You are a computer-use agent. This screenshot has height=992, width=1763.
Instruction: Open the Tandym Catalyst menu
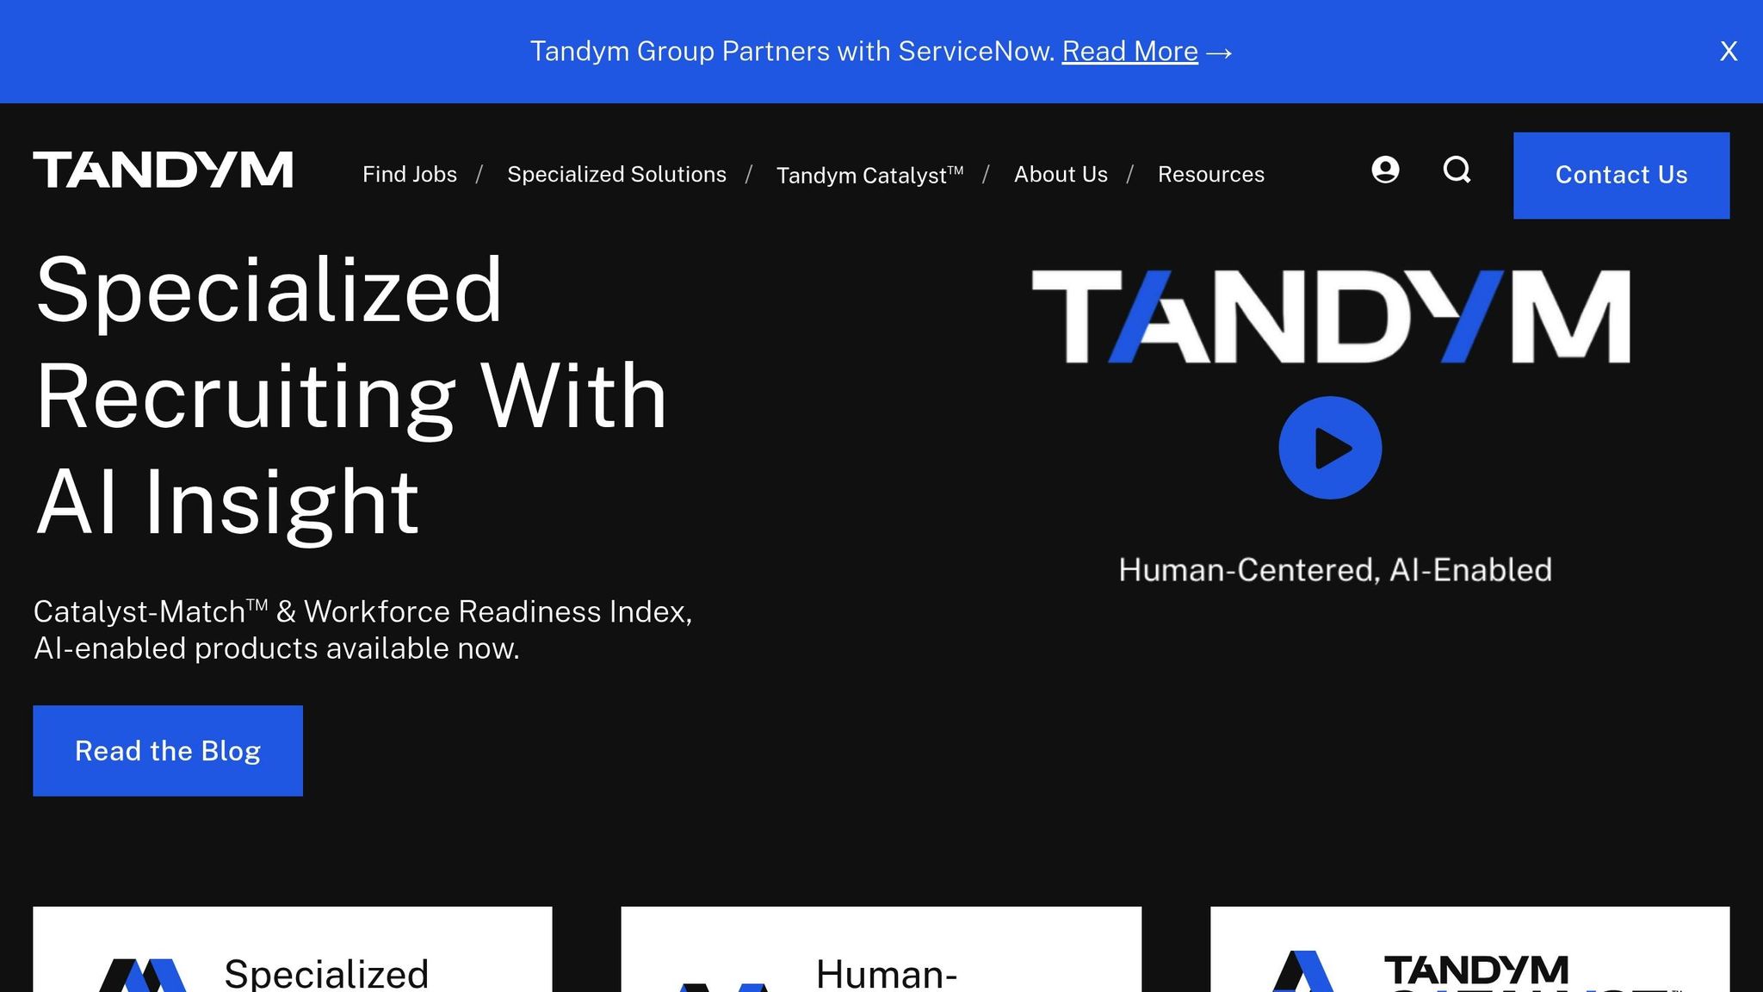click(x=869, y=174)
